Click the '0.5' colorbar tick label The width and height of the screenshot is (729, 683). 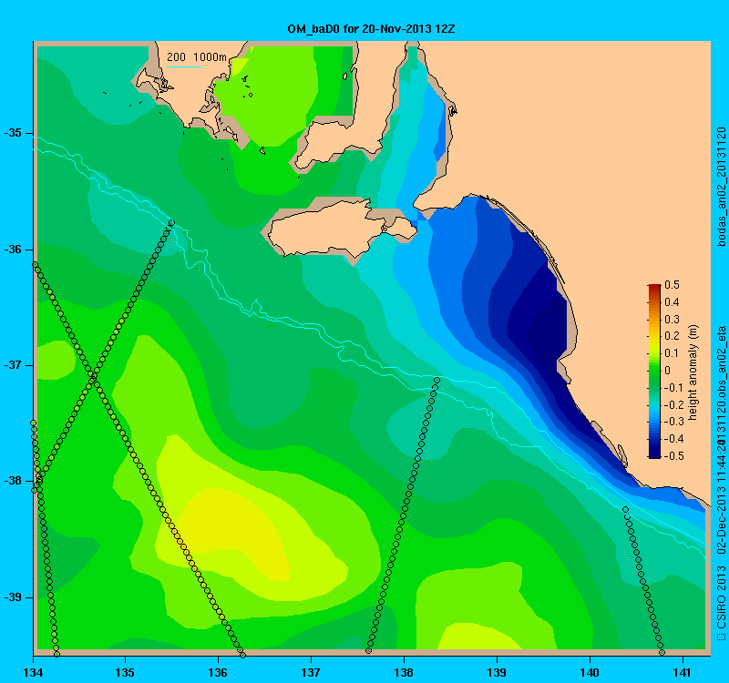(672, 285)
